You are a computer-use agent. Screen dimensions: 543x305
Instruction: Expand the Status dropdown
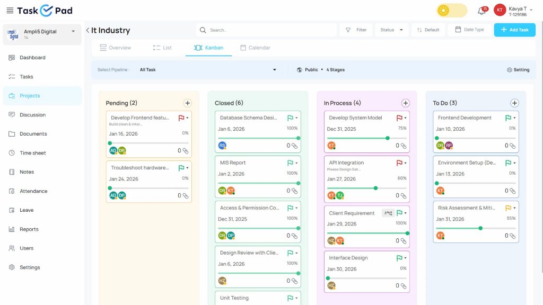tap(392, 30)
